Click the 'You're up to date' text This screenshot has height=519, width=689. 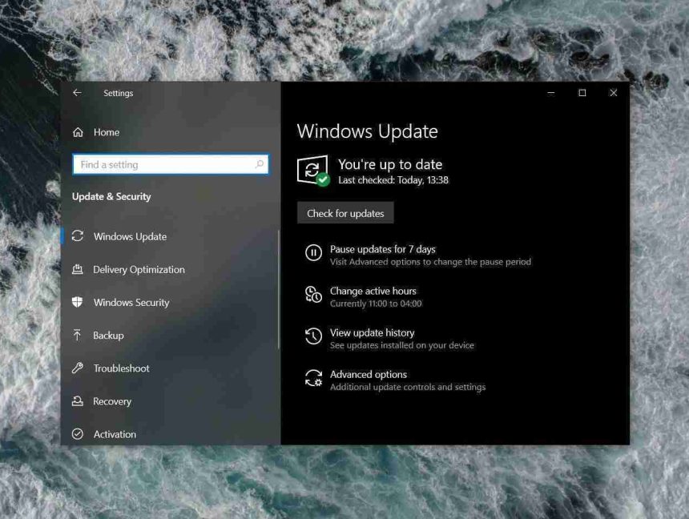[x=390, y=164]
